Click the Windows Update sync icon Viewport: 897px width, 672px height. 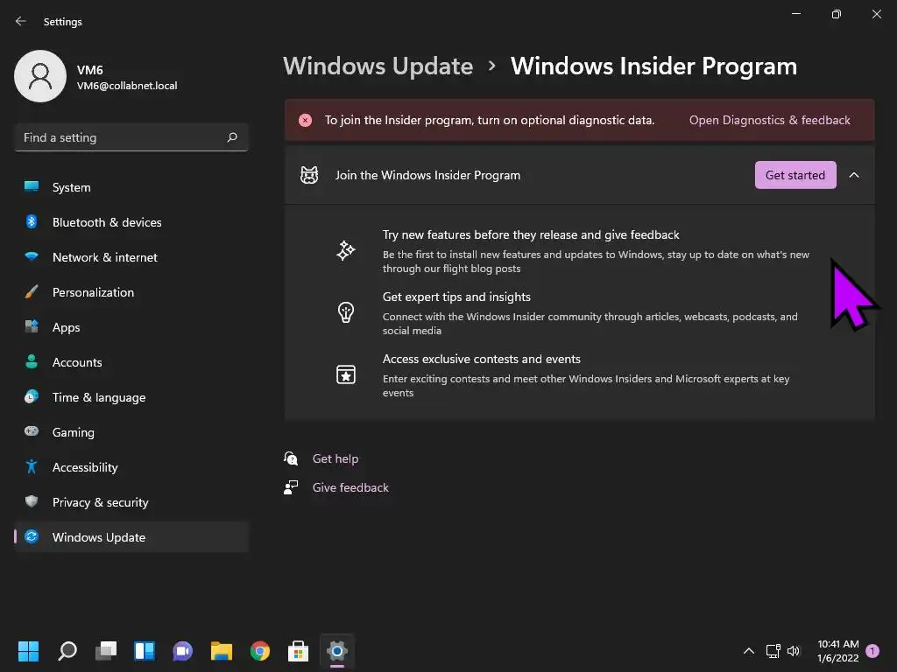32,536
